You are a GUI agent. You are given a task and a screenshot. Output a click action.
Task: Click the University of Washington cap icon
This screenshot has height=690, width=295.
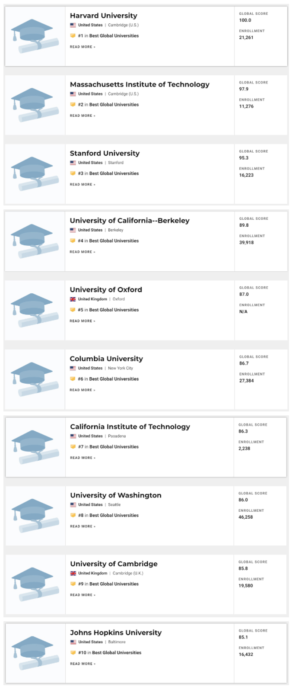35,516
